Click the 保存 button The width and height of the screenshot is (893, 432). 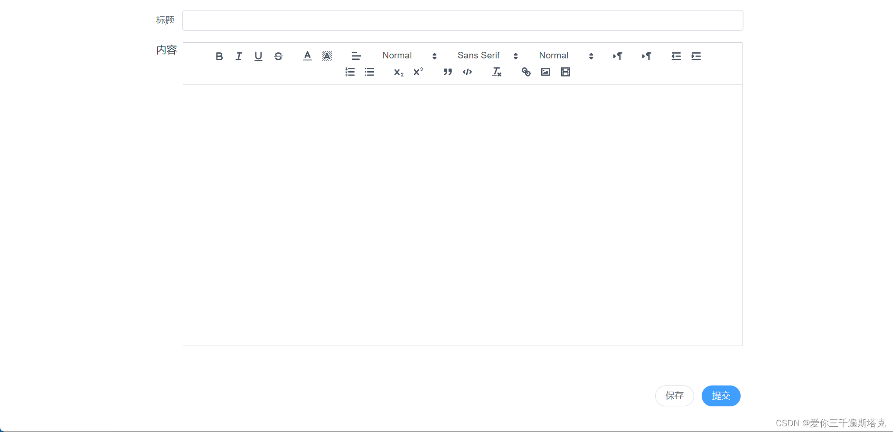674,396
